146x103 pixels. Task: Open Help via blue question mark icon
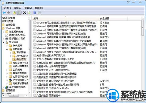pos(35,13)
